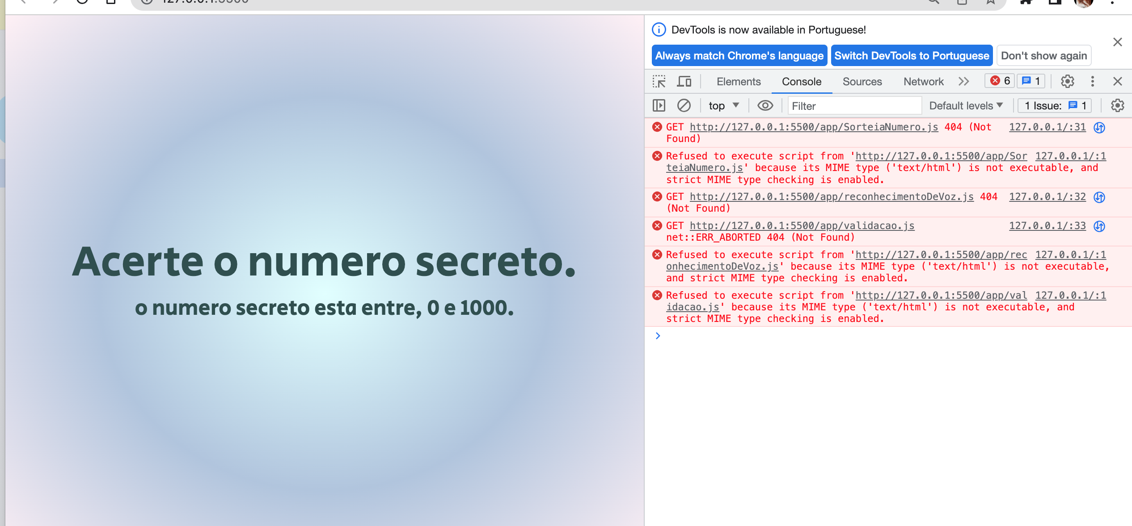This screenshot has width=1132, height=526.
Task: Activate the inspect element picker icon
Action: click(x=659, y=81)
